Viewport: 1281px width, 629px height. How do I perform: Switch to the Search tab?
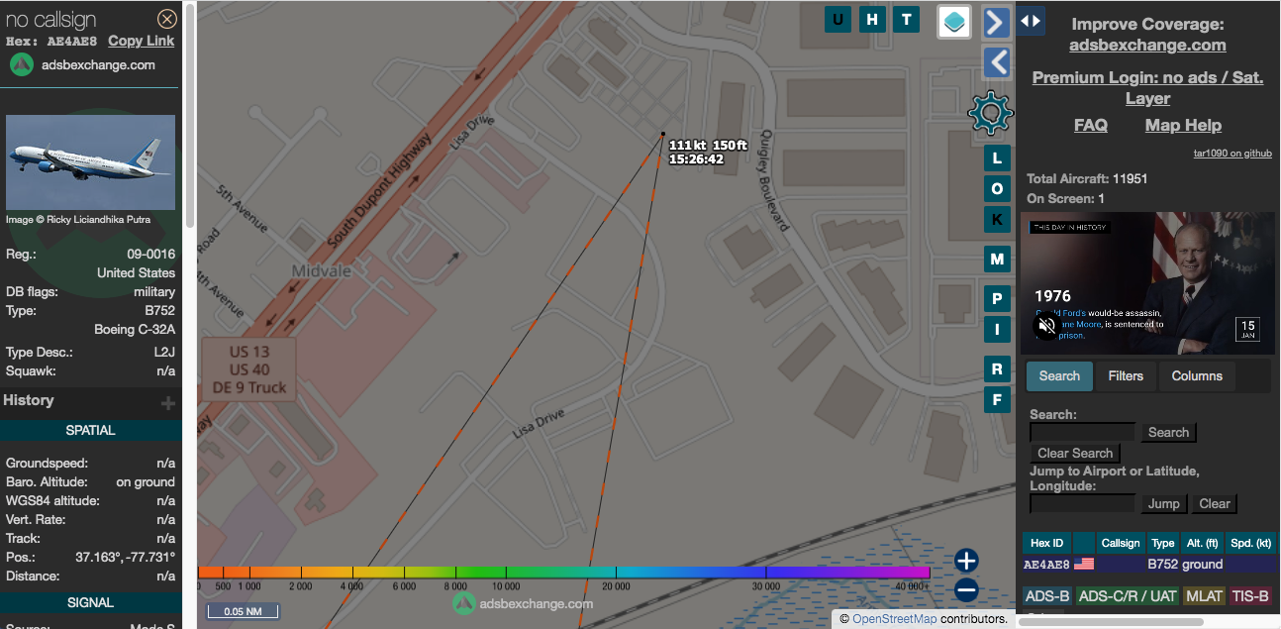[x=1059, y=376]
